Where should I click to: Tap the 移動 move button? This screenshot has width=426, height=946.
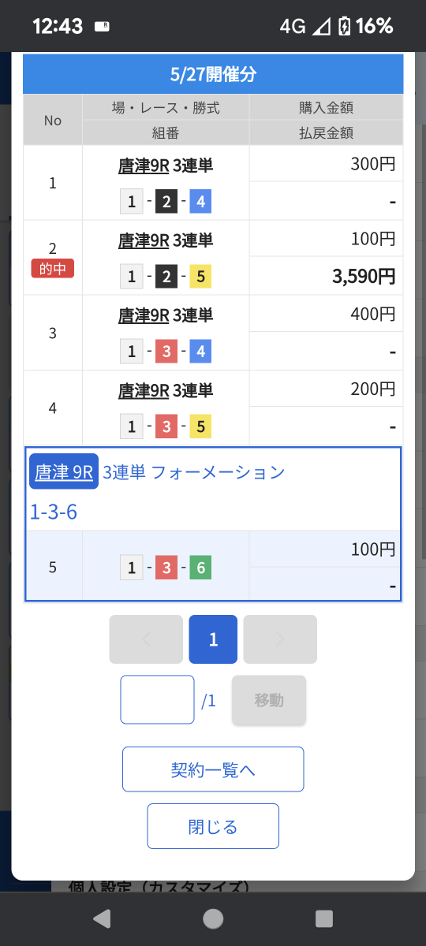[269, 699]
